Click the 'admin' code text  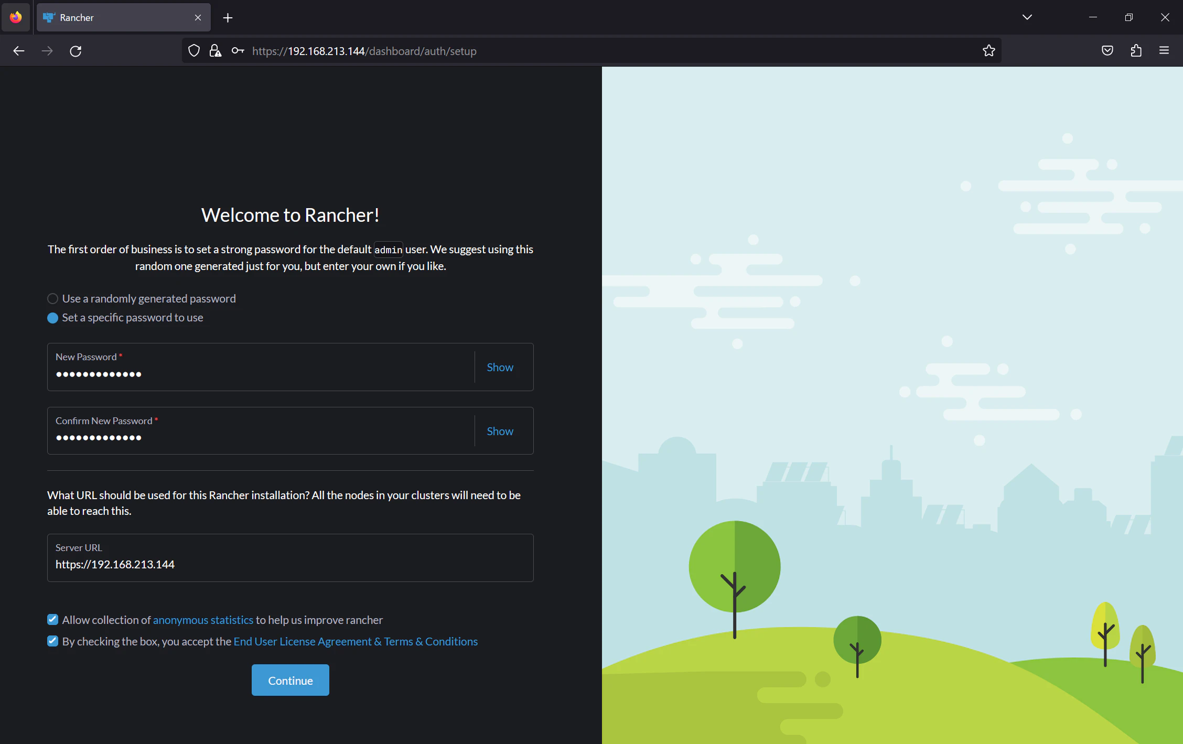coord(388,250)
